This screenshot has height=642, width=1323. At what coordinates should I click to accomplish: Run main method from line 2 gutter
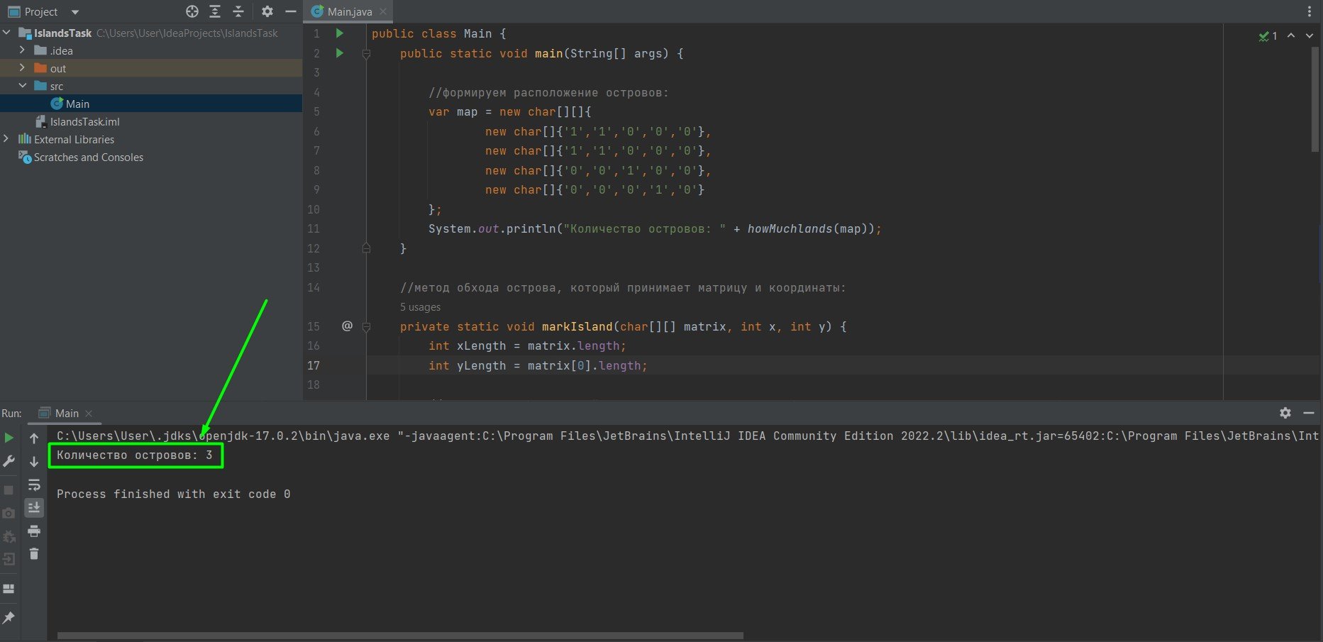(340, 53)
